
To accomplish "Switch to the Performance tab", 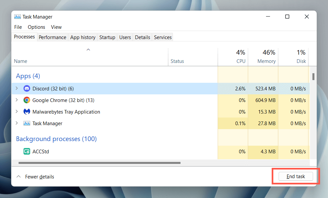I will (x=52, y=37).
